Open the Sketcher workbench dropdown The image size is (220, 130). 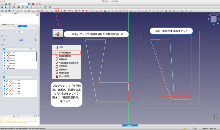[x=21, y=4]
